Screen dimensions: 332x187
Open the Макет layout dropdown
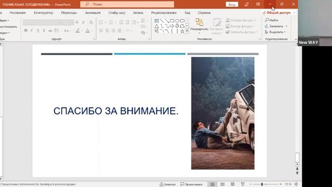5,21
